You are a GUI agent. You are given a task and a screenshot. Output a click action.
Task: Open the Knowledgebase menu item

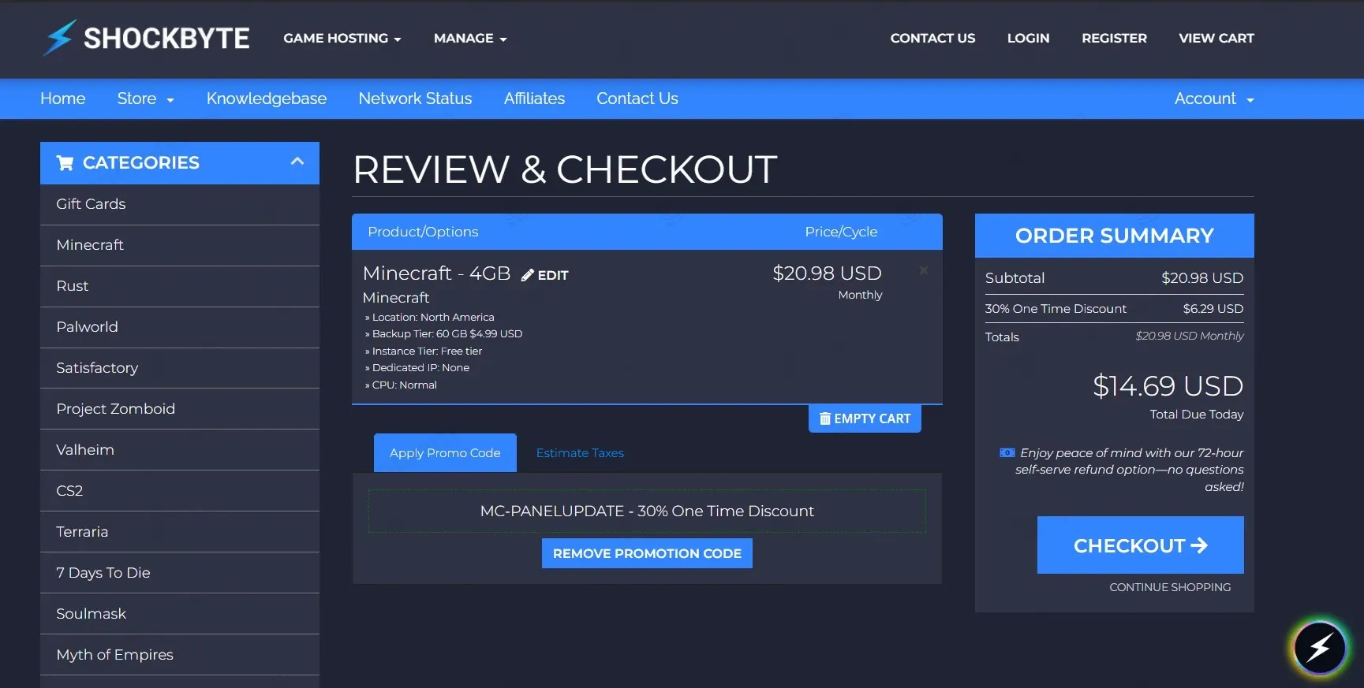pyautogui.click(x=266, y=99)
